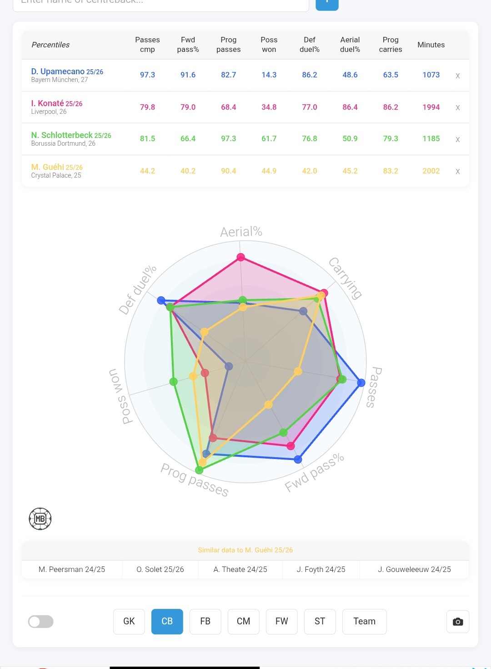This screenshot has height=669, width=491.
Task: Remove M. Guéhi row with X
Action: click(x=458, y=171)
